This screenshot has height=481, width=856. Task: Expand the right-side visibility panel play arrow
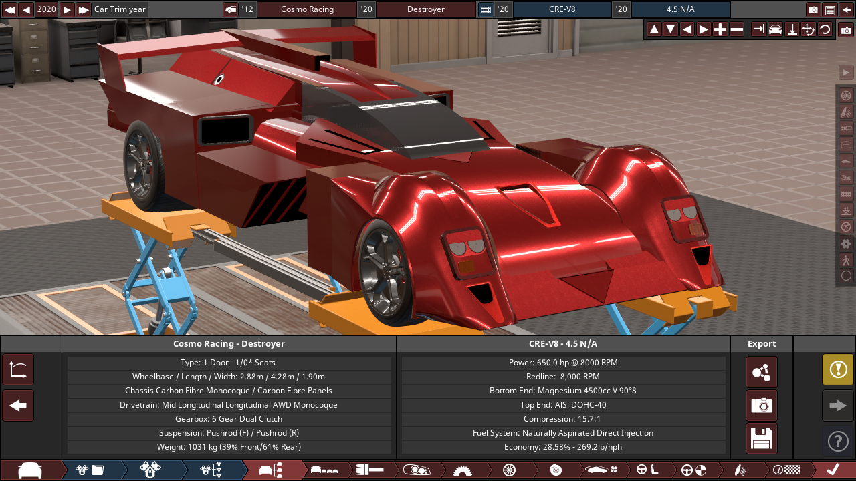[846, 72]
